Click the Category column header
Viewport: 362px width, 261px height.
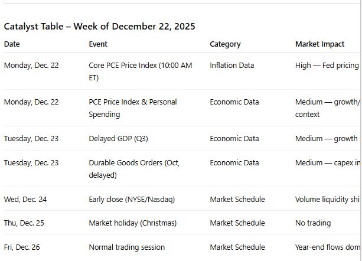point(226,44)
